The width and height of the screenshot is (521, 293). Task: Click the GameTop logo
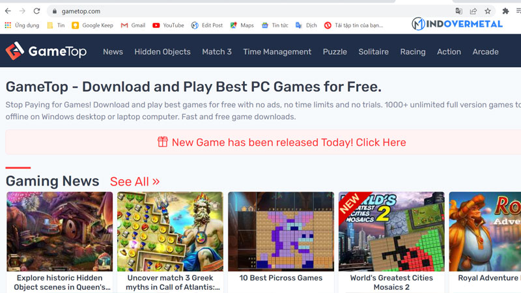[x=46, y=51]
